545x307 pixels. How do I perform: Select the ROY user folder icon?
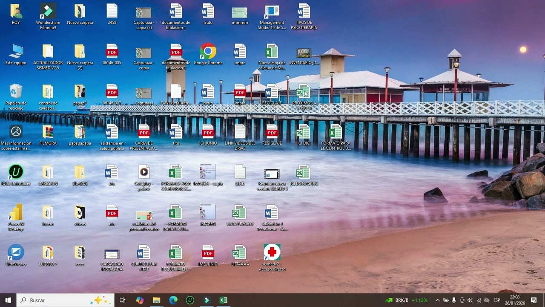(16, 14)
